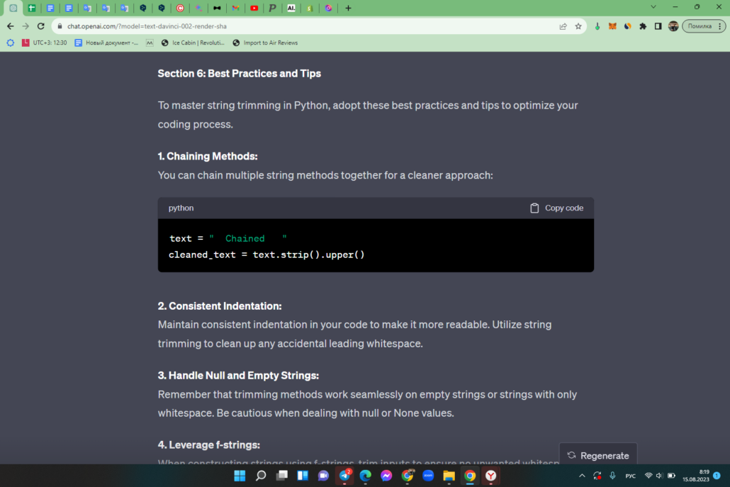Screen dimensions: 730x487
Task: Share this page via the share icon
Action: pos(563,26)
